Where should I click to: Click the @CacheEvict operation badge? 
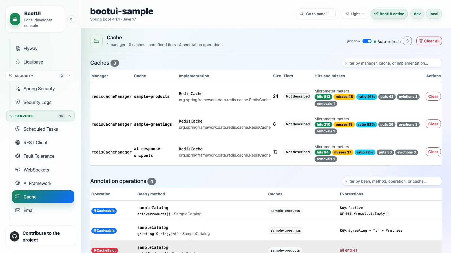click(105, 250)
